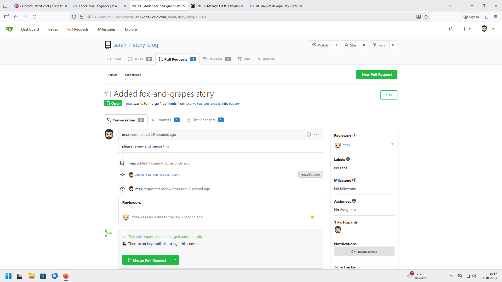
Task: Open the Milestone gear settings
Action: 354,180
